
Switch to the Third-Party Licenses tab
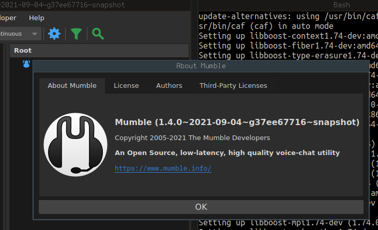[233, 85]
